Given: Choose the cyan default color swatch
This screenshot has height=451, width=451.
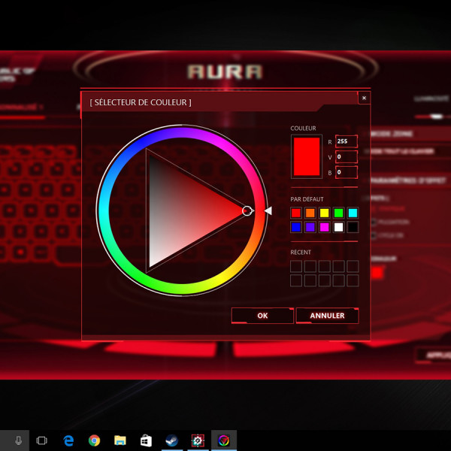Looking at the screenshot, I should coord(353,213).
